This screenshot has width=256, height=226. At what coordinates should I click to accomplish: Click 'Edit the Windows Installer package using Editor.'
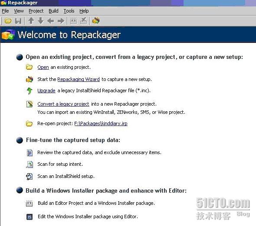(88, 216)
